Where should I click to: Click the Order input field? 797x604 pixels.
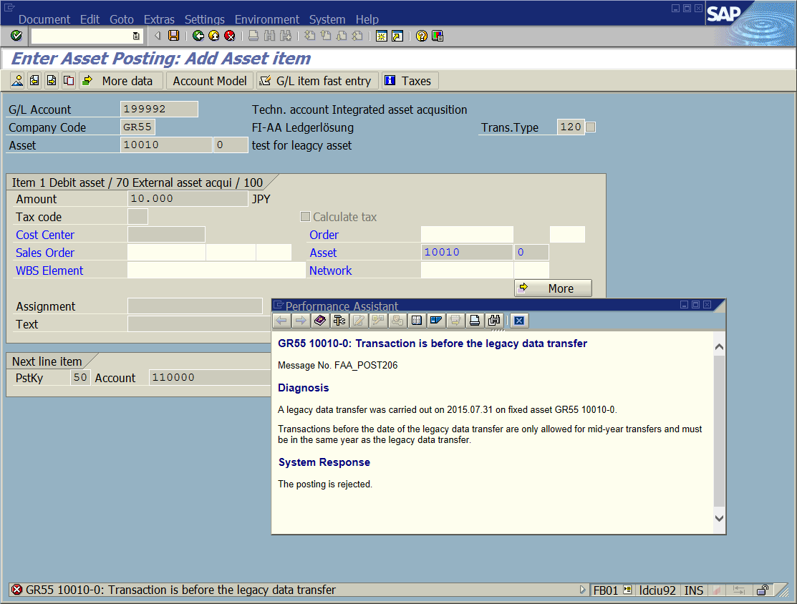point(467,234)
